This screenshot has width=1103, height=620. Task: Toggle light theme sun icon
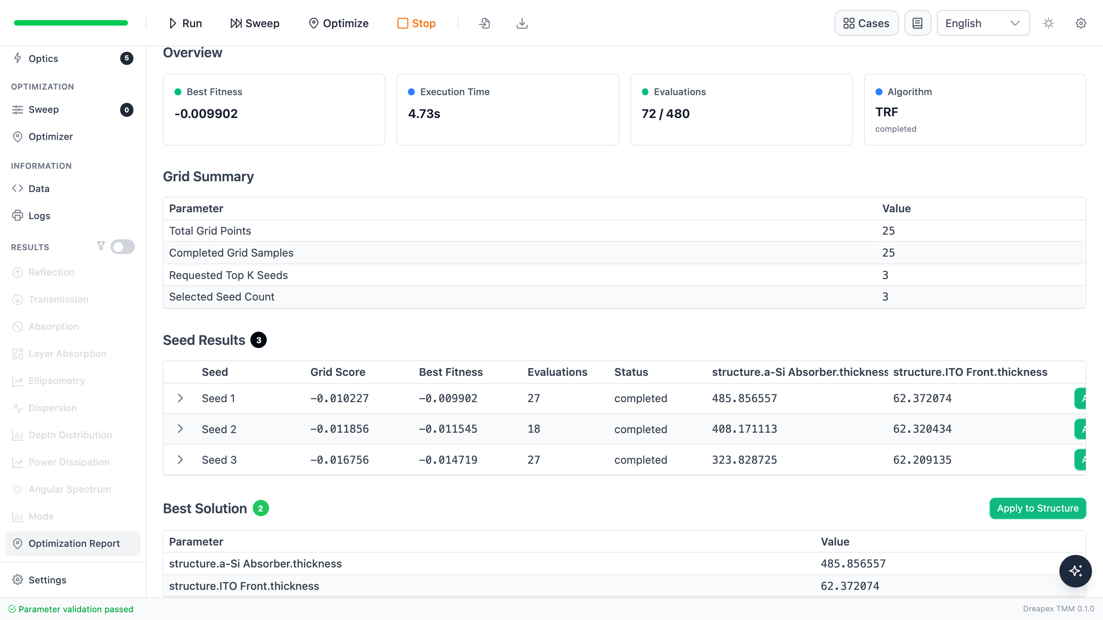point(1048,23)
